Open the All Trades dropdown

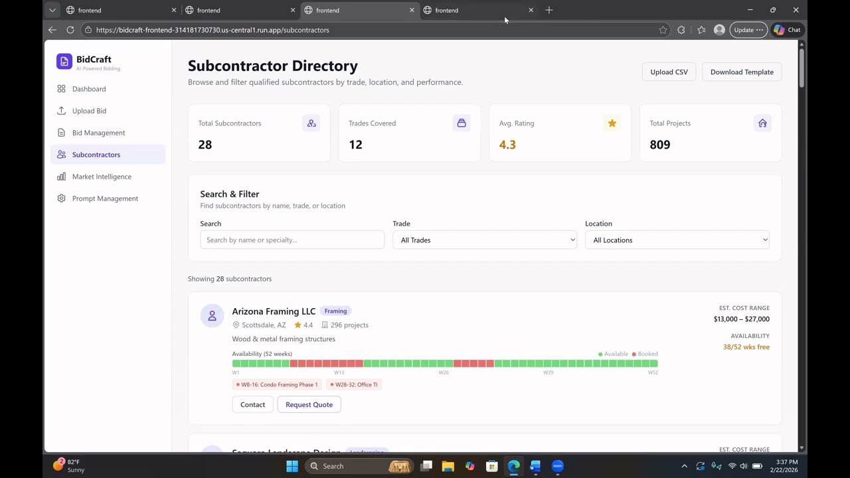coord(485,240)
